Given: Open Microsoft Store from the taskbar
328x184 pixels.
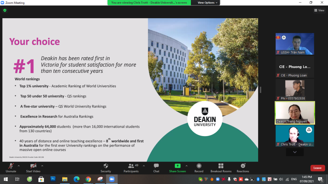Looking at the screenshot, I should (x=41, y=179).
